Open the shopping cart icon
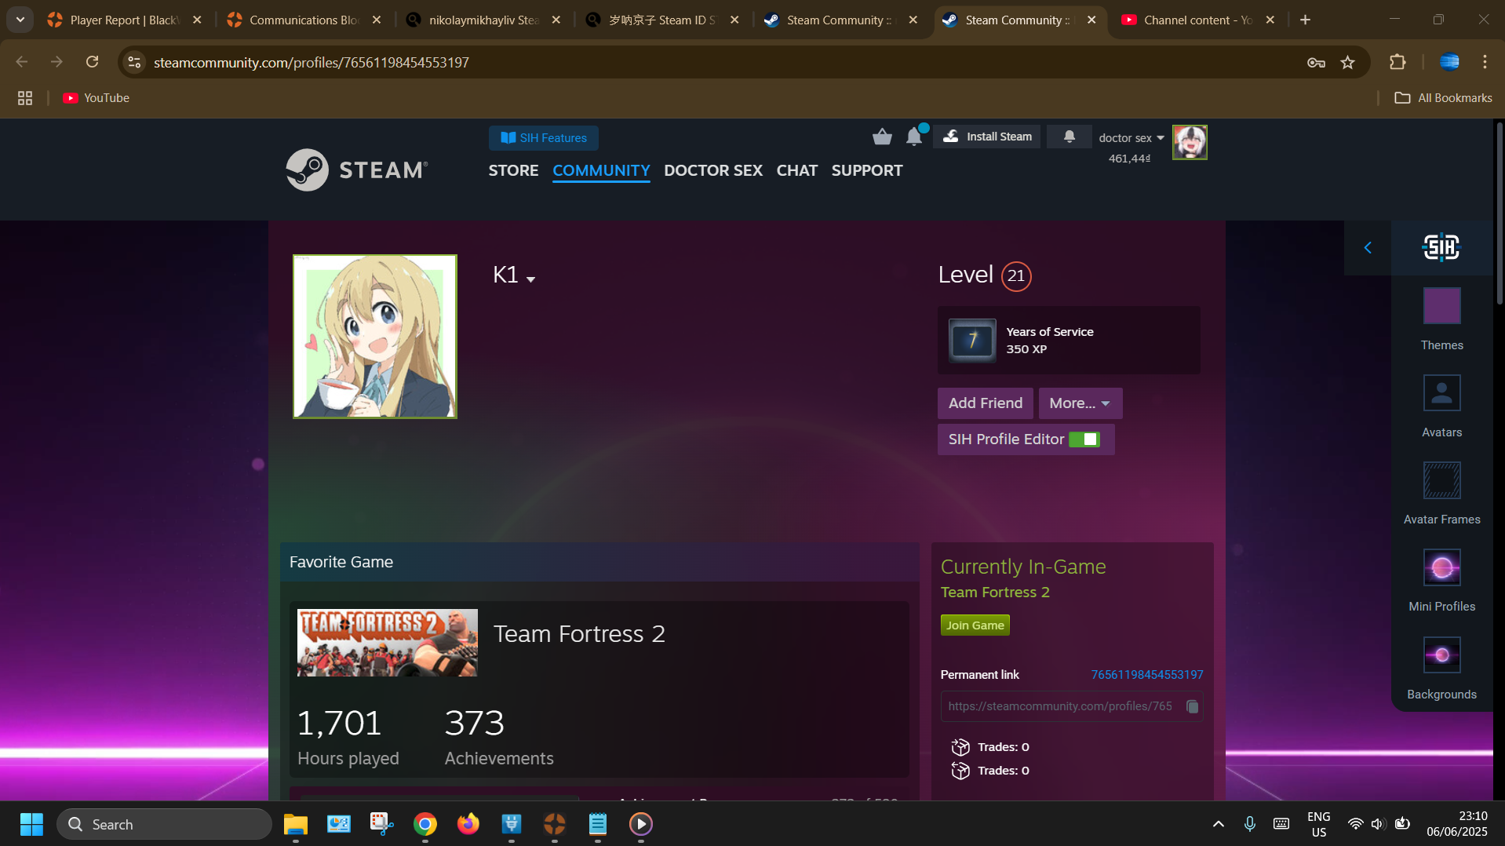The image size is (1505, 846). [882, 137]
